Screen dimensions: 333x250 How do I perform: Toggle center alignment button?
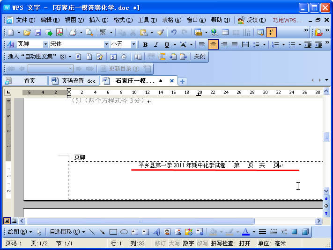[213, 44]
